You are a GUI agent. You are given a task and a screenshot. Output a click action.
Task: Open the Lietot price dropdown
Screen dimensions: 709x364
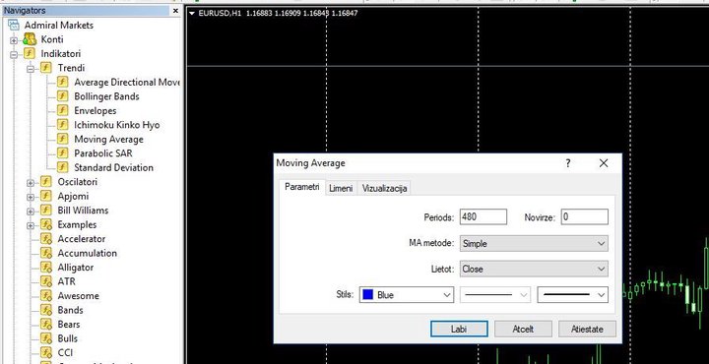[534, 269]
